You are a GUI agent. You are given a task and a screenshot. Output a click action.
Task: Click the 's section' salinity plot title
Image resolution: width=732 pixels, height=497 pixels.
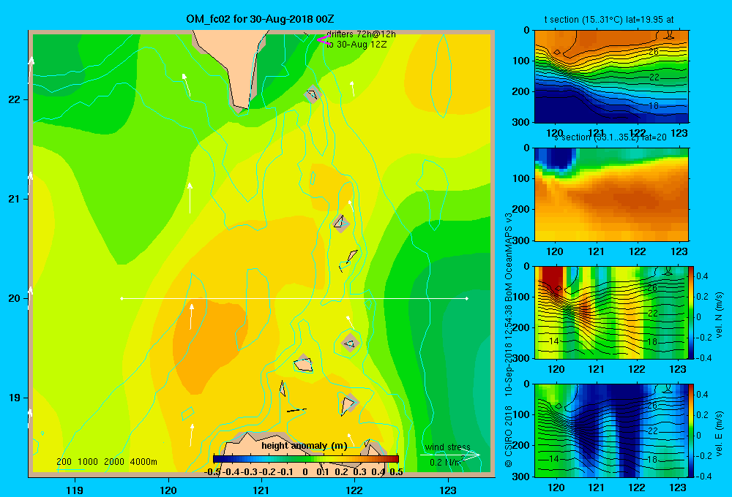pos(610,137)
